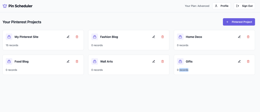
Task: Open the Profile page
Action: click(221, 6)
